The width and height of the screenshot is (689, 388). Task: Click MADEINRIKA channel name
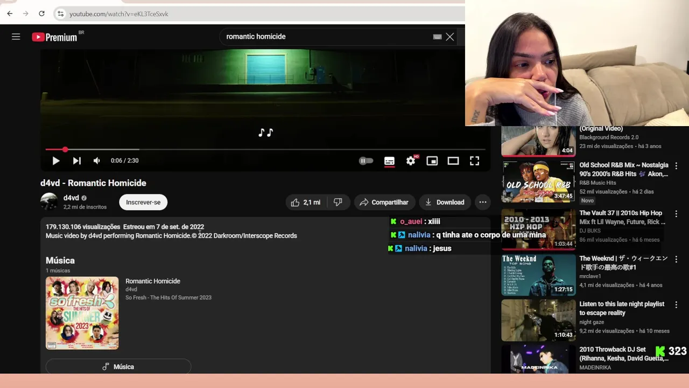pyautogui.click(x=595, y=368)
